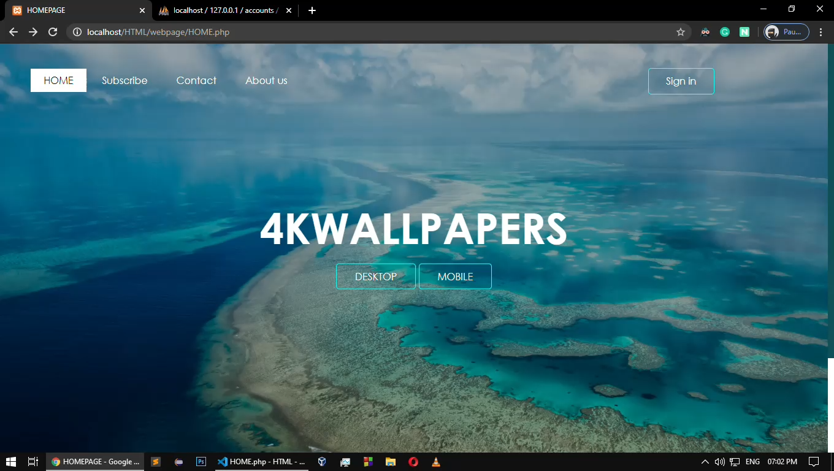Select the MOBILE wallpapers button
834x471 pixels.
tap(455, 276)
